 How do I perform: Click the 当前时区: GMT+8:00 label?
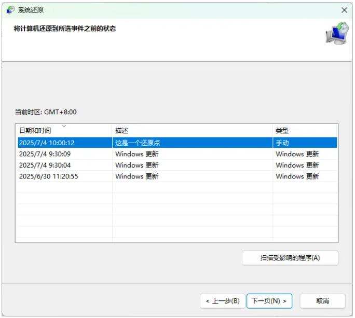click(45, 112)
